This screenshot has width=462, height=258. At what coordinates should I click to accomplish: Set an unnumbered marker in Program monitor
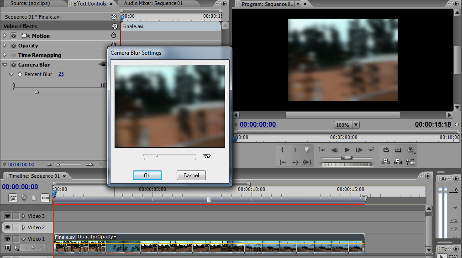click(307, 150)
